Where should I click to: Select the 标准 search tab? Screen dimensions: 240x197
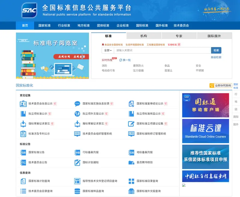click(109, 36)
